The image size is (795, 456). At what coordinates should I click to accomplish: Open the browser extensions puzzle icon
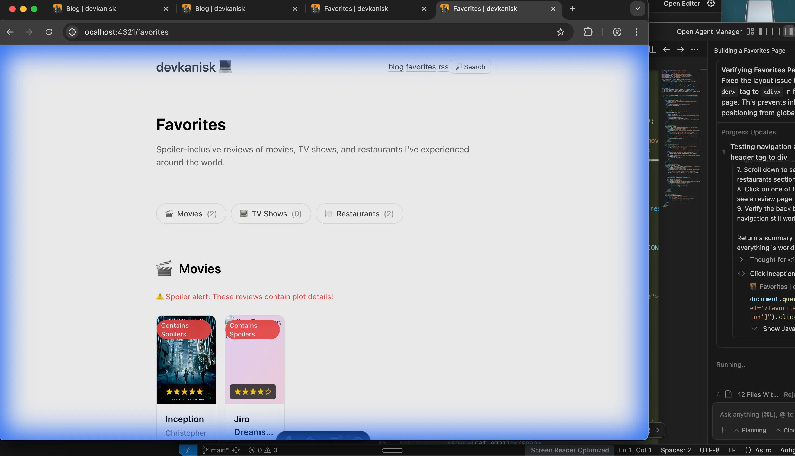tap(588, 32)
